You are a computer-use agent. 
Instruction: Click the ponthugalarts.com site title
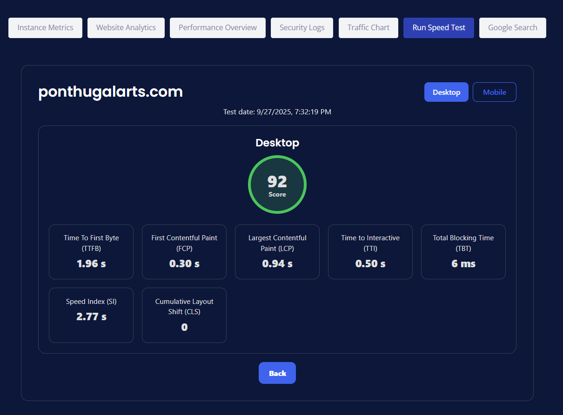coord(110,92)
